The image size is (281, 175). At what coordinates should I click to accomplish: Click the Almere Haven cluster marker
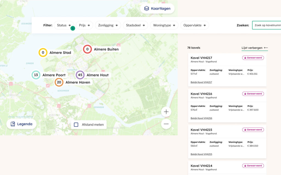[59, 82]
